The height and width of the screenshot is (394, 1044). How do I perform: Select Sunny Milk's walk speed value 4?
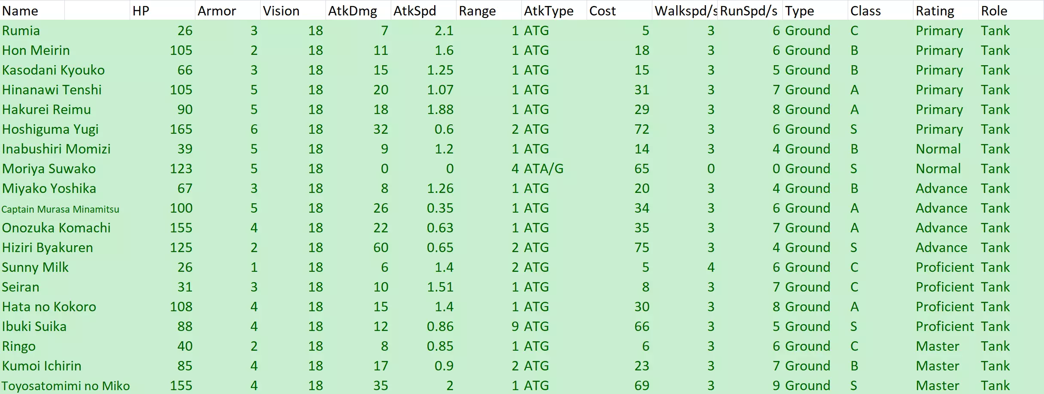coord(711,267)
